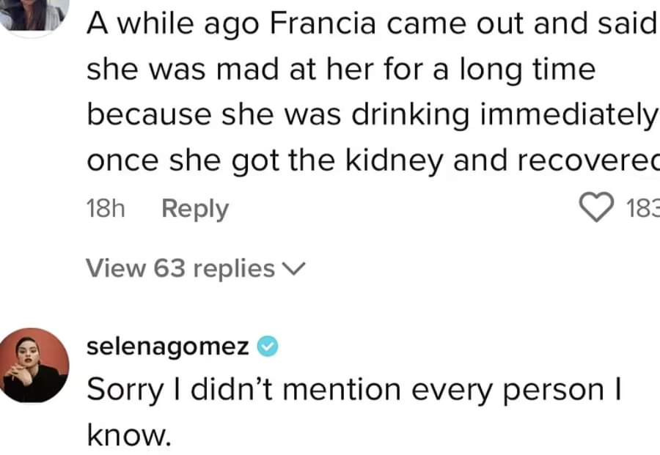660x455 pixels.
Task: Select the line "once she got the kidney"
Action: 373,161
